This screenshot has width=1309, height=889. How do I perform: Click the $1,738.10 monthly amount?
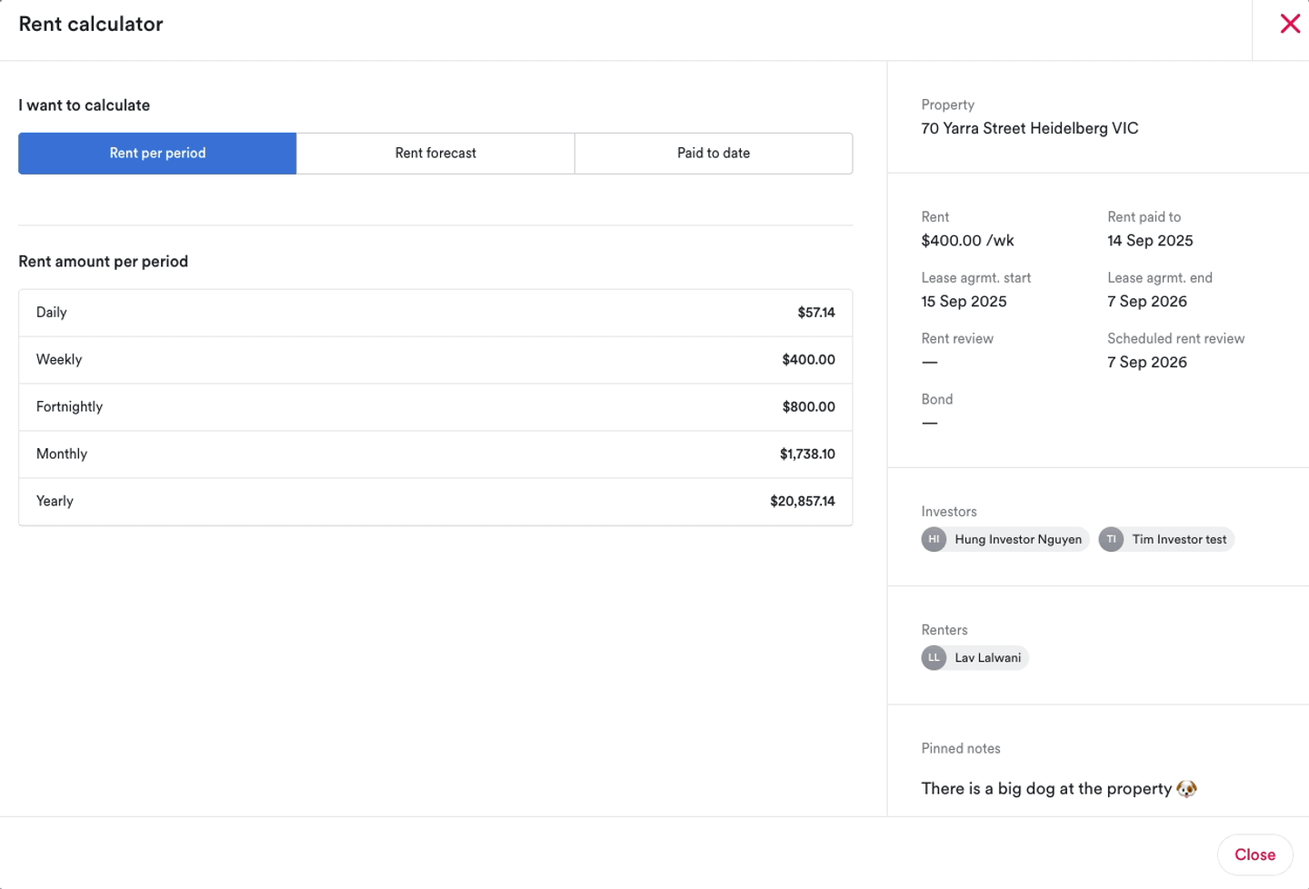(x=807, y=454)
